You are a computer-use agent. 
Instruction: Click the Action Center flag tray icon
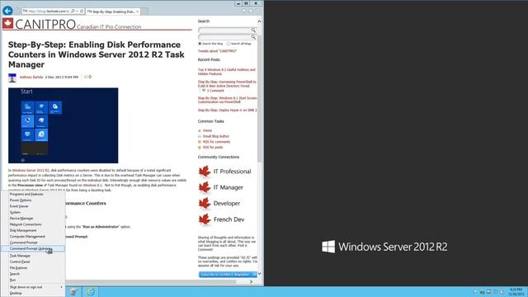coord(475,292)
